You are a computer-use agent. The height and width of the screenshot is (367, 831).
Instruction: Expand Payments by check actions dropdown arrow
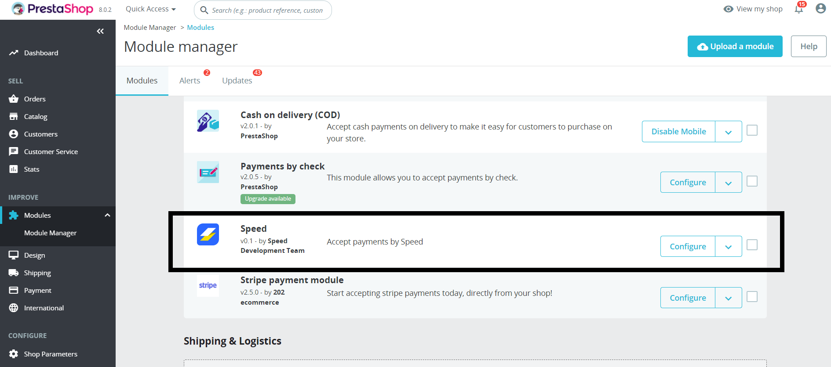coord(729,183)
